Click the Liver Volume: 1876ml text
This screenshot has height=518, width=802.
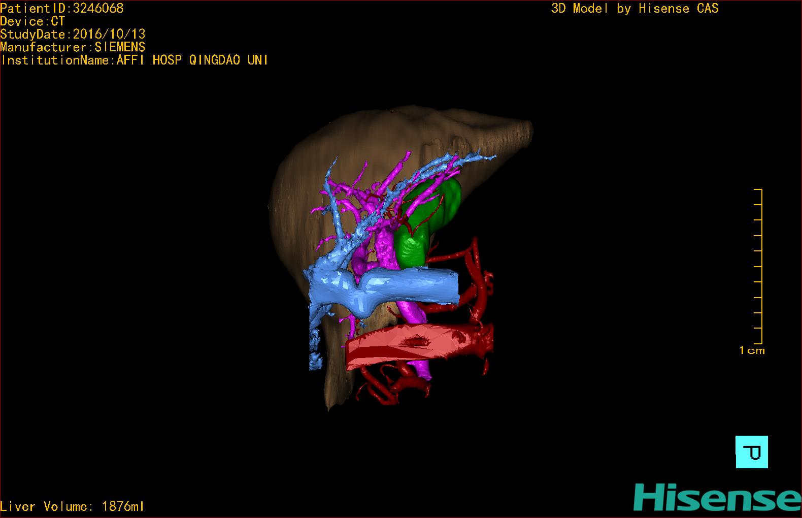(72, 506)
